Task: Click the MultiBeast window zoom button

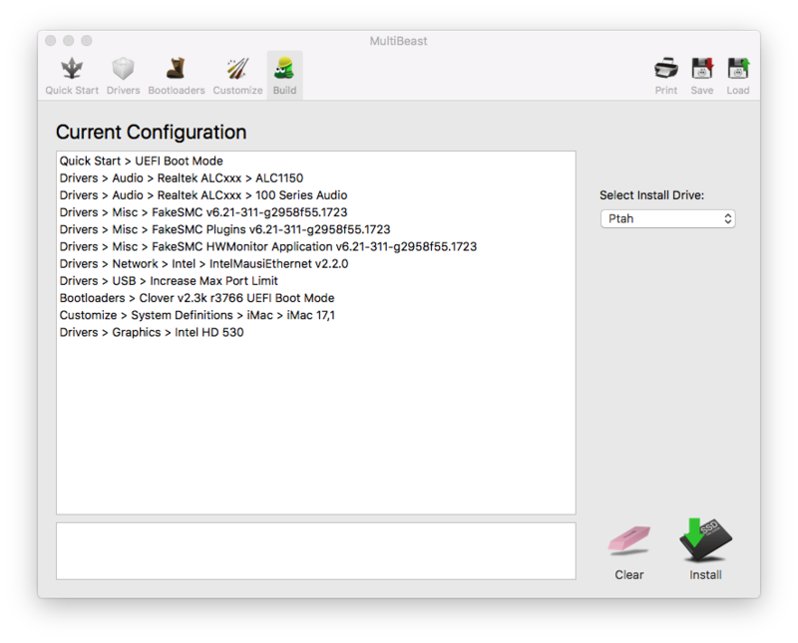Action: click(x=87, y=41)
